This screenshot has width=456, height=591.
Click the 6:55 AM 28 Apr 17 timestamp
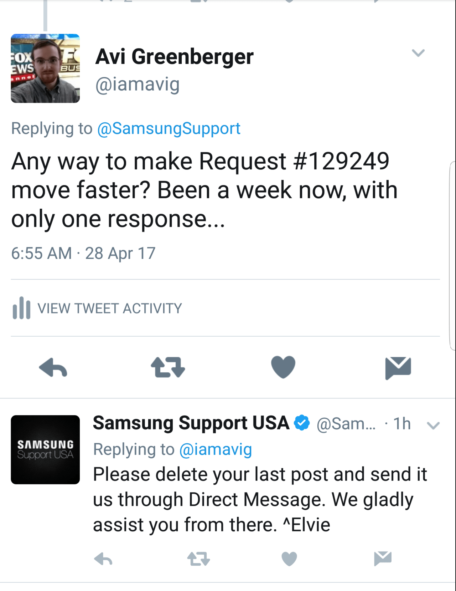83,253
